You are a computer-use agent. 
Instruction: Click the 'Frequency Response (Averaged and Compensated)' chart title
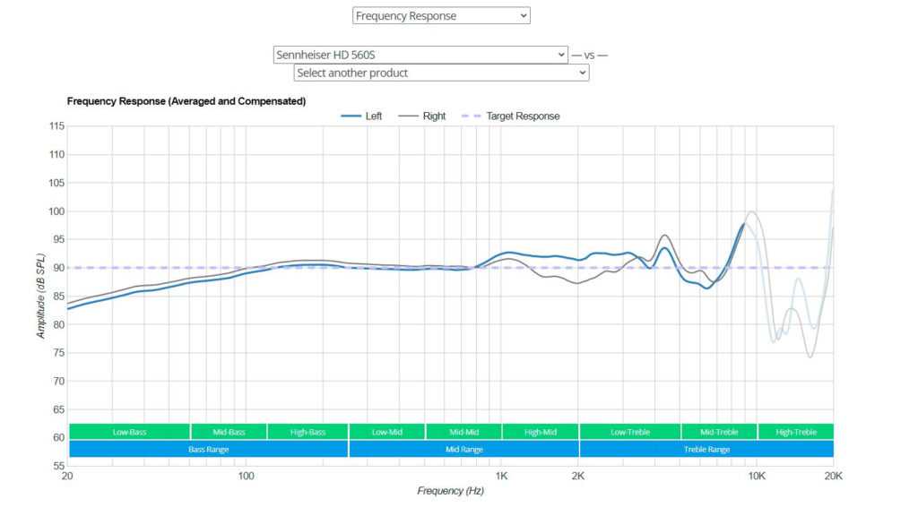point(186,101)
